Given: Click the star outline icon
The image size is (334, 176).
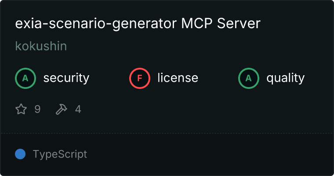Looking at the screenshot, I should [21, 109].
